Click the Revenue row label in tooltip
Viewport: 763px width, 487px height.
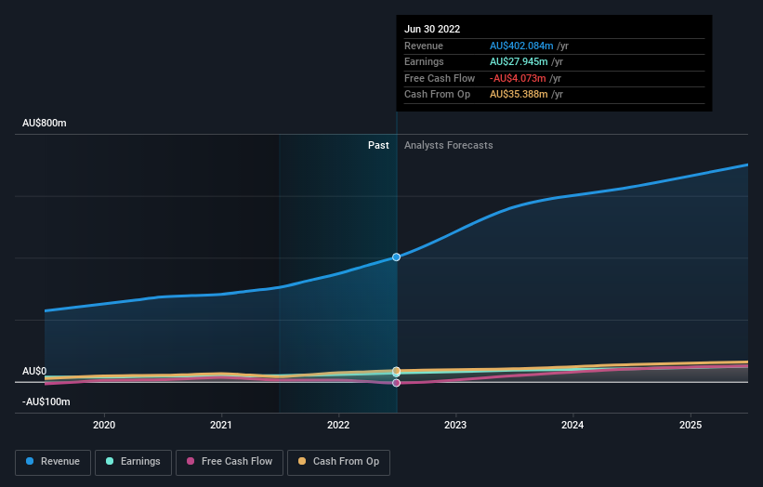point(424,46)
